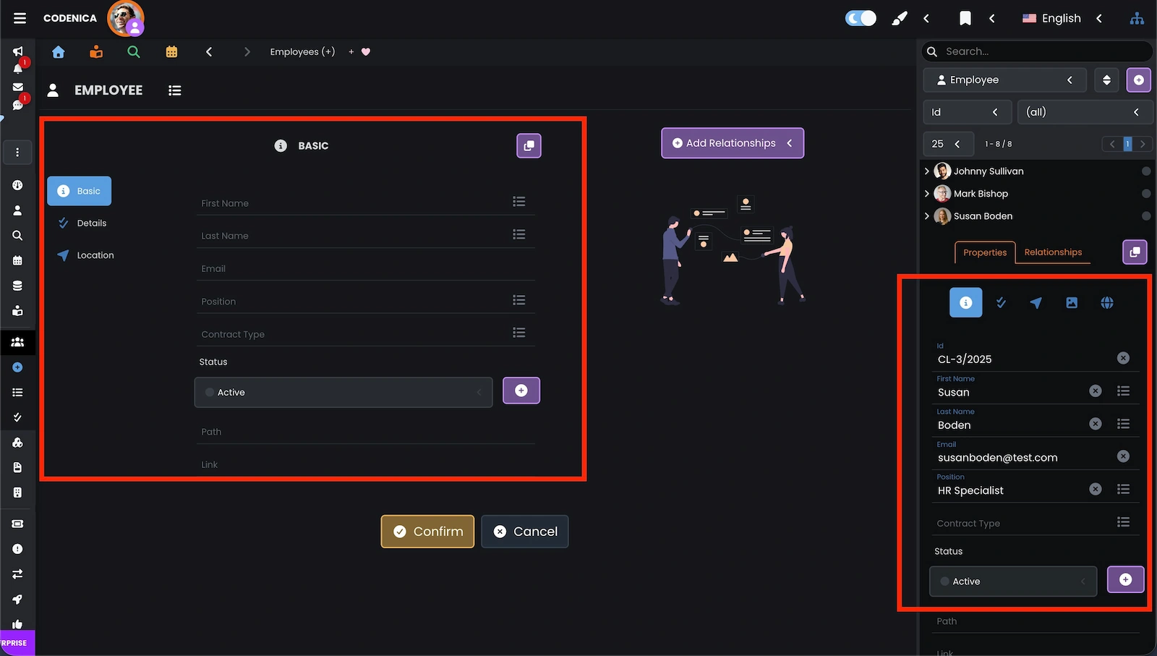The width and height of the screenshot is (1157, 656).
Task: Open the Active status dropdown in the form
Action: pos(343,392)
